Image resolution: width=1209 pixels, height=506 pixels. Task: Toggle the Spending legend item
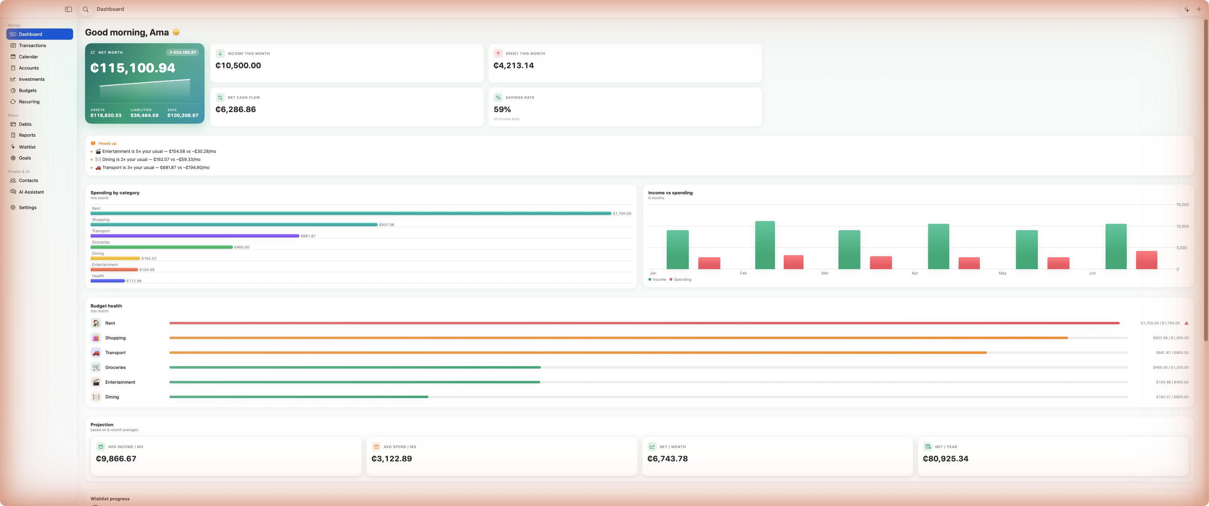point(680,280)
